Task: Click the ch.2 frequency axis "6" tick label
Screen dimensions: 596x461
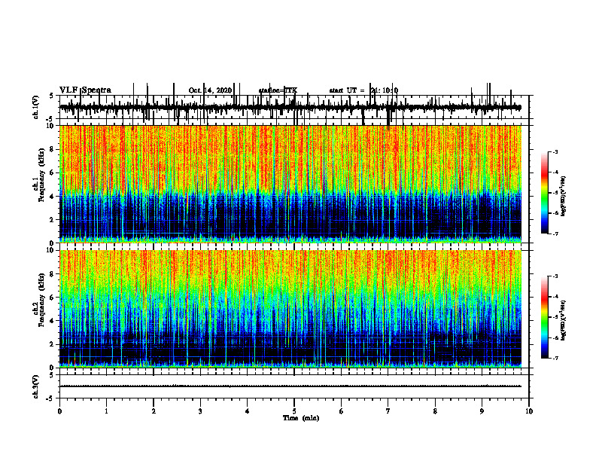Action: tap(52, 298)
